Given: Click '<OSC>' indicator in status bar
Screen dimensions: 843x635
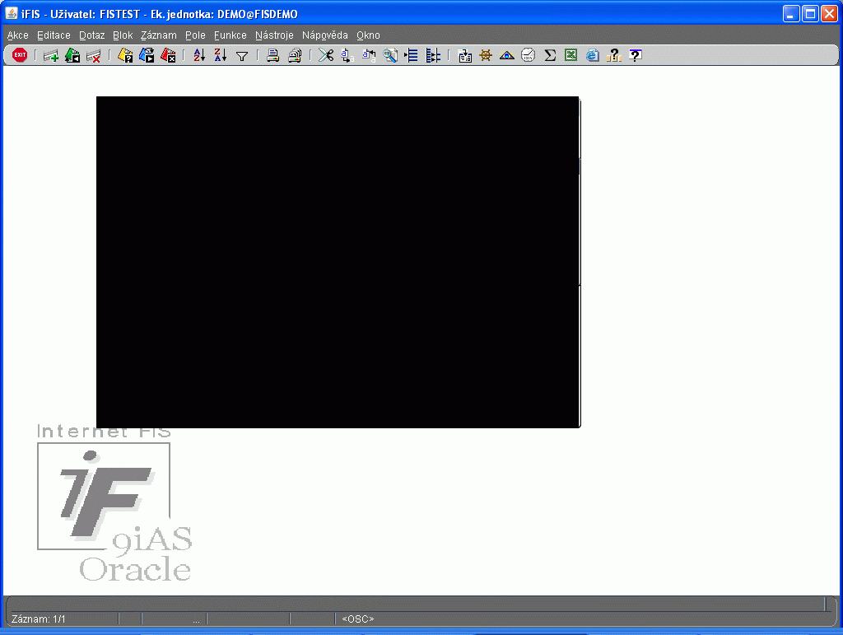Looking at the screenshot, I should [357, 619].
